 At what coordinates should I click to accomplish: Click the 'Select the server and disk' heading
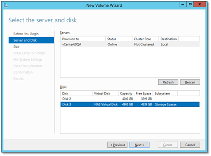pos(43,20)
